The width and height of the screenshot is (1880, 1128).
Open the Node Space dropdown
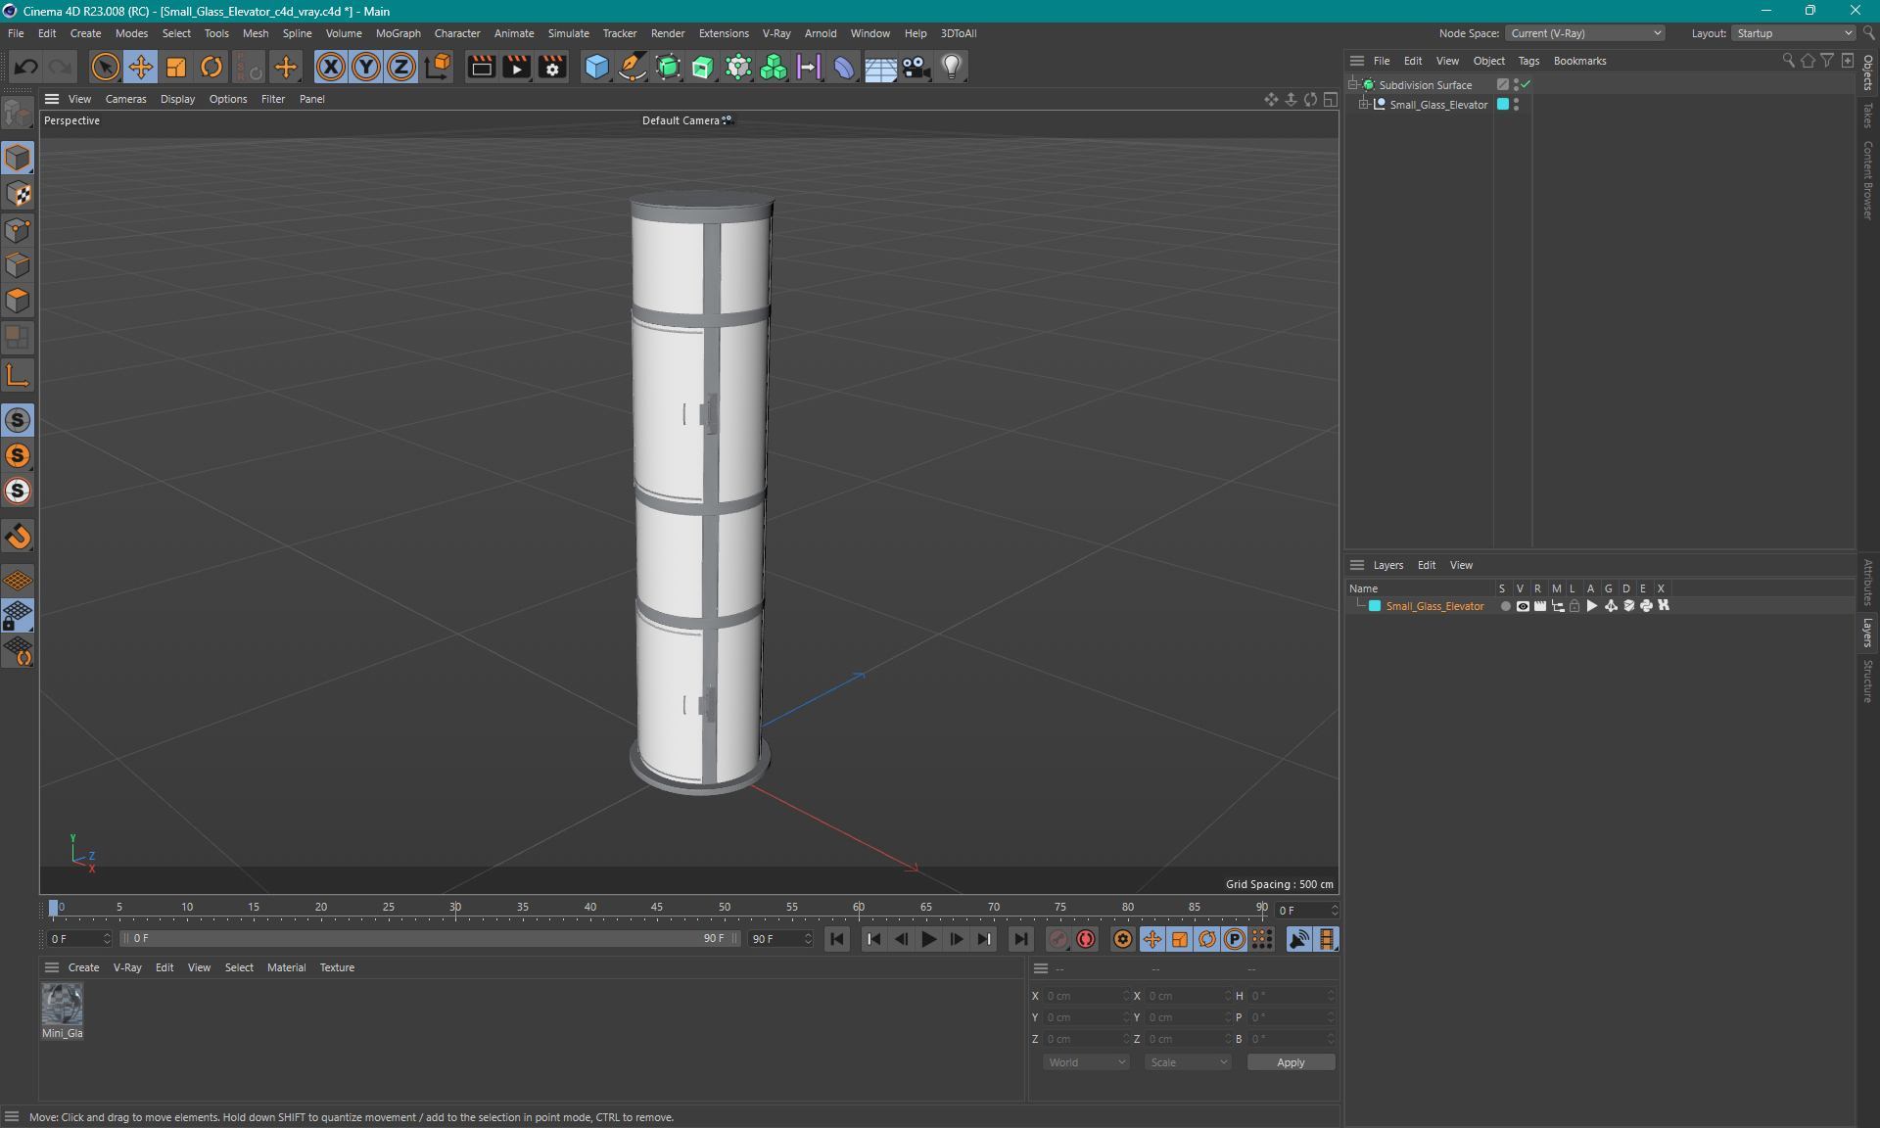1584,33
